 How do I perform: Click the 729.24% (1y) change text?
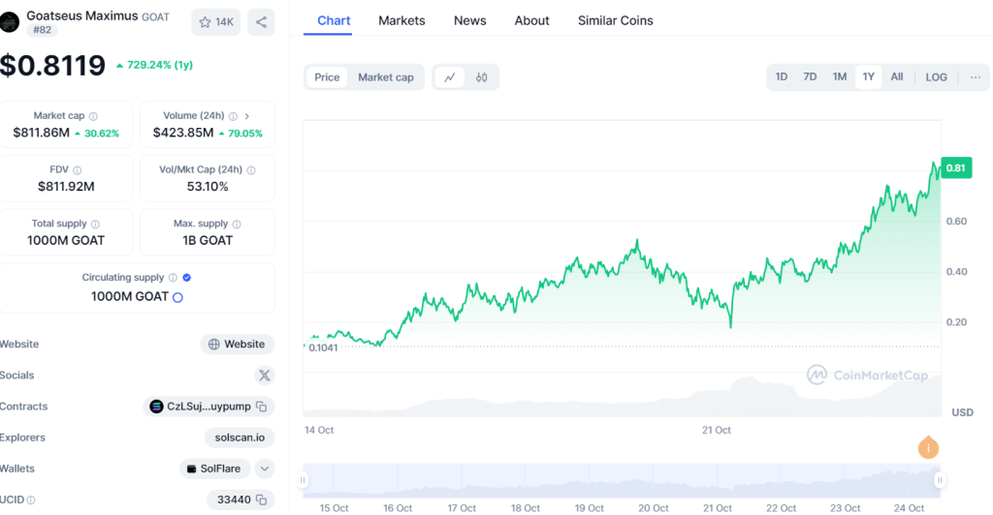(160, 65)
